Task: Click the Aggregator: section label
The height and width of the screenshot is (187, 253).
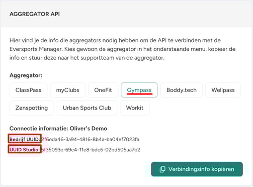Action: (26, 75)
